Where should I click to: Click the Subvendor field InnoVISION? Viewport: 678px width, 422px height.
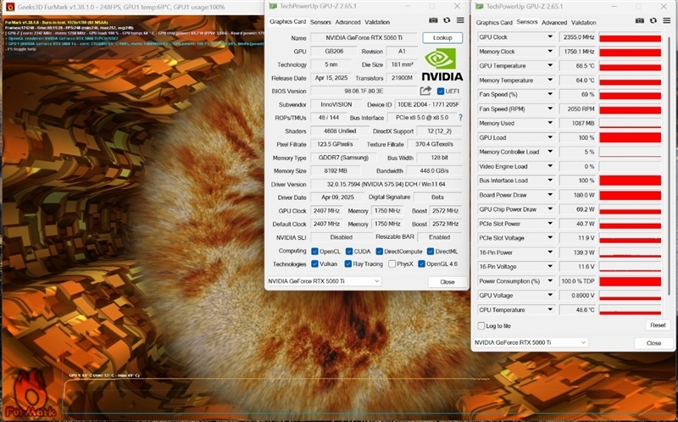(x=336, y=104)
